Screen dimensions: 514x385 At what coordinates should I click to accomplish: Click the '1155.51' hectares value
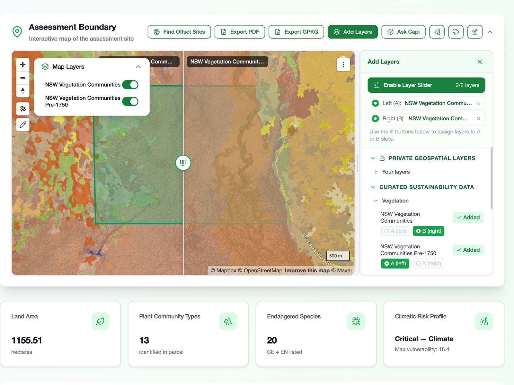pyautogui.click(x=27, y=340)
